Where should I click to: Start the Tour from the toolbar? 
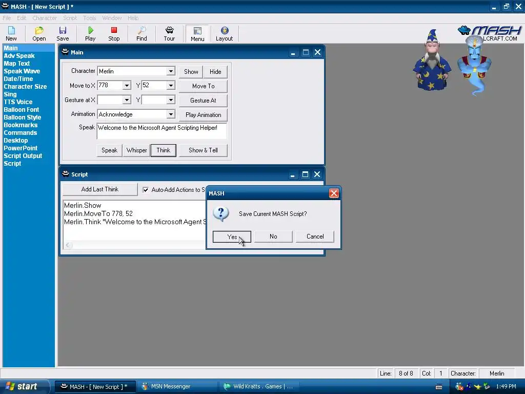click(169, 34)
